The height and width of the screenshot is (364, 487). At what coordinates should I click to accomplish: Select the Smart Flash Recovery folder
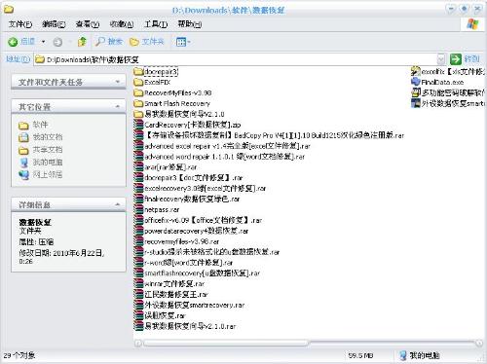(x=172, y=103)
